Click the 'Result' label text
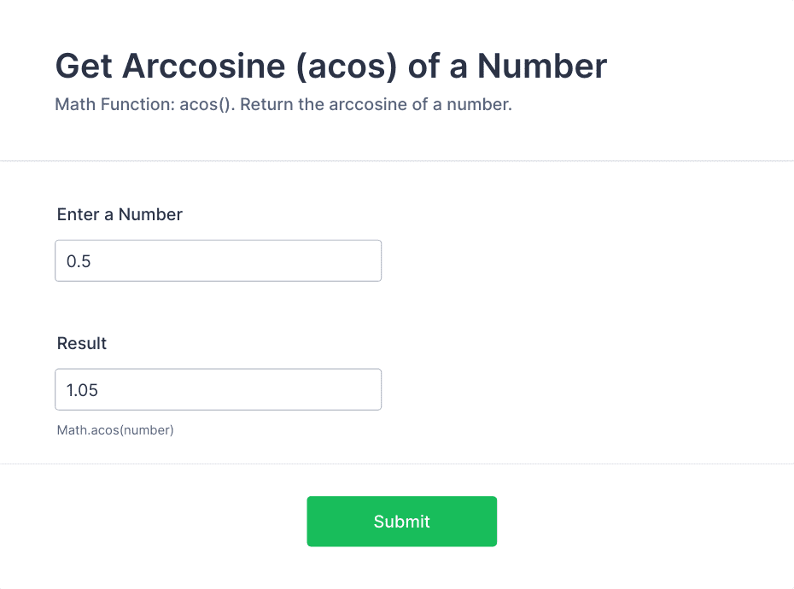The height and width of the screenshot is (589, 794). click(82, 343)
